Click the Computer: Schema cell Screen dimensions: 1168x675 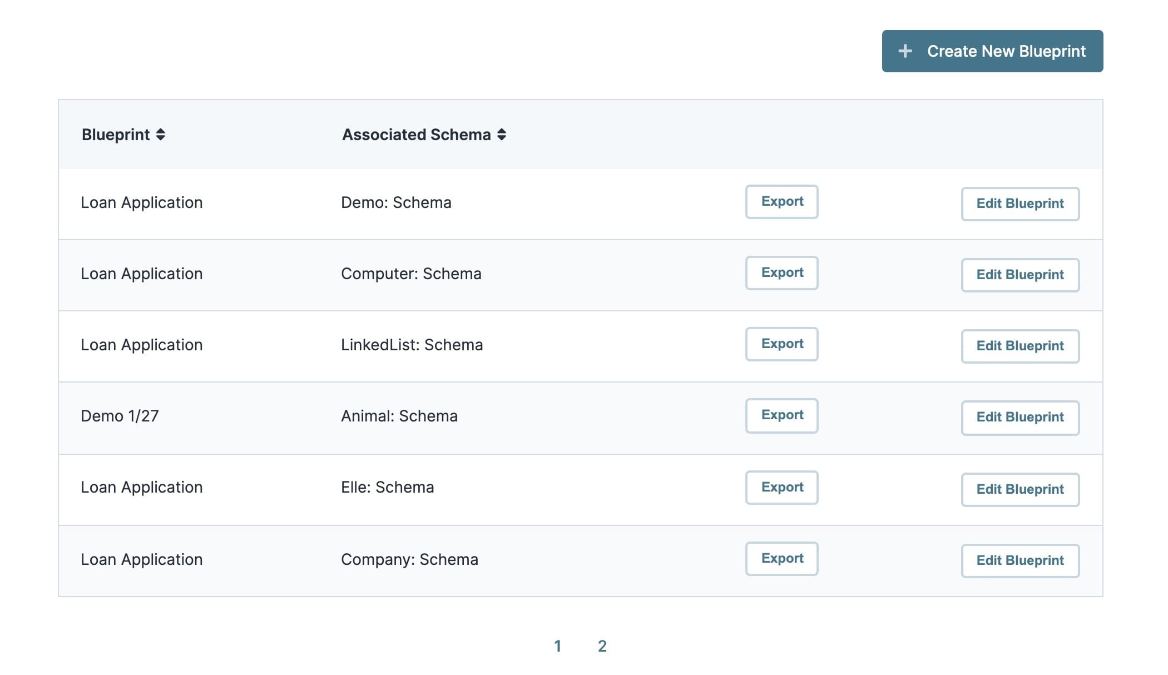(411, 274)
